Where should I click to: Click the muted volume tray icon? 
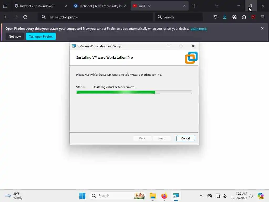225,196
